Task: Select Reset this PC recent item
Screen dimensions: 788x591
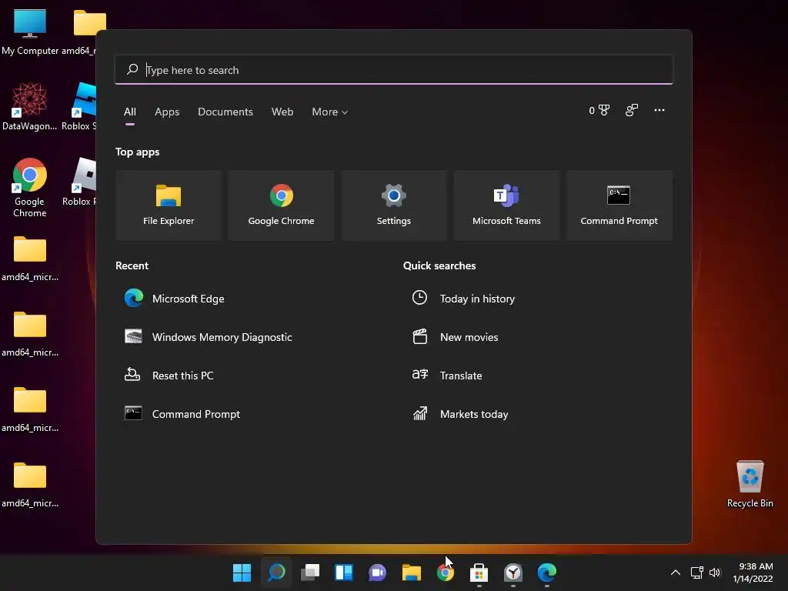Action: pos(169,376)
